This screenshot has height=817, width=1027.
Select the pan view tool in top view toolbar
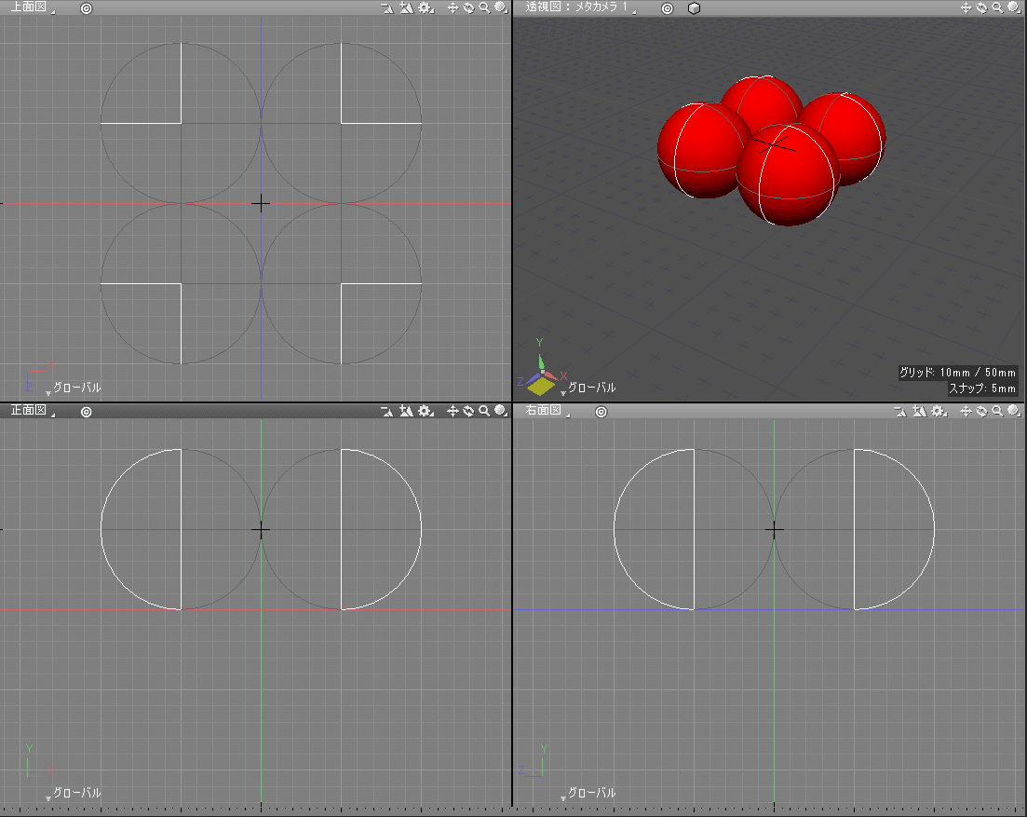[x=454, y=7]
